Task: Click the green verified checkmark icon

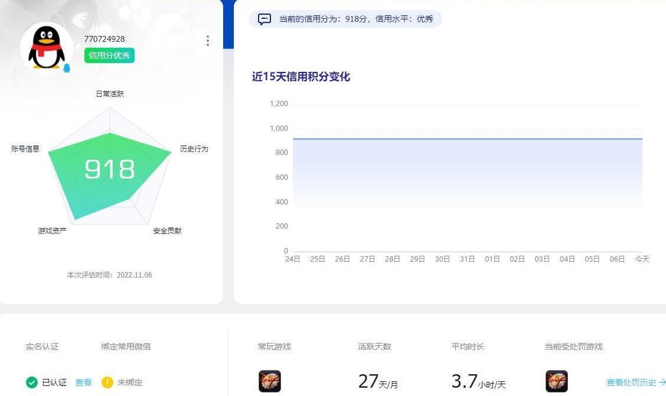Action: pos(31,382)
